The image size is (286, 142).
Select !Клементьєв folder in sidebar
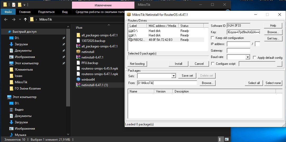21,70
